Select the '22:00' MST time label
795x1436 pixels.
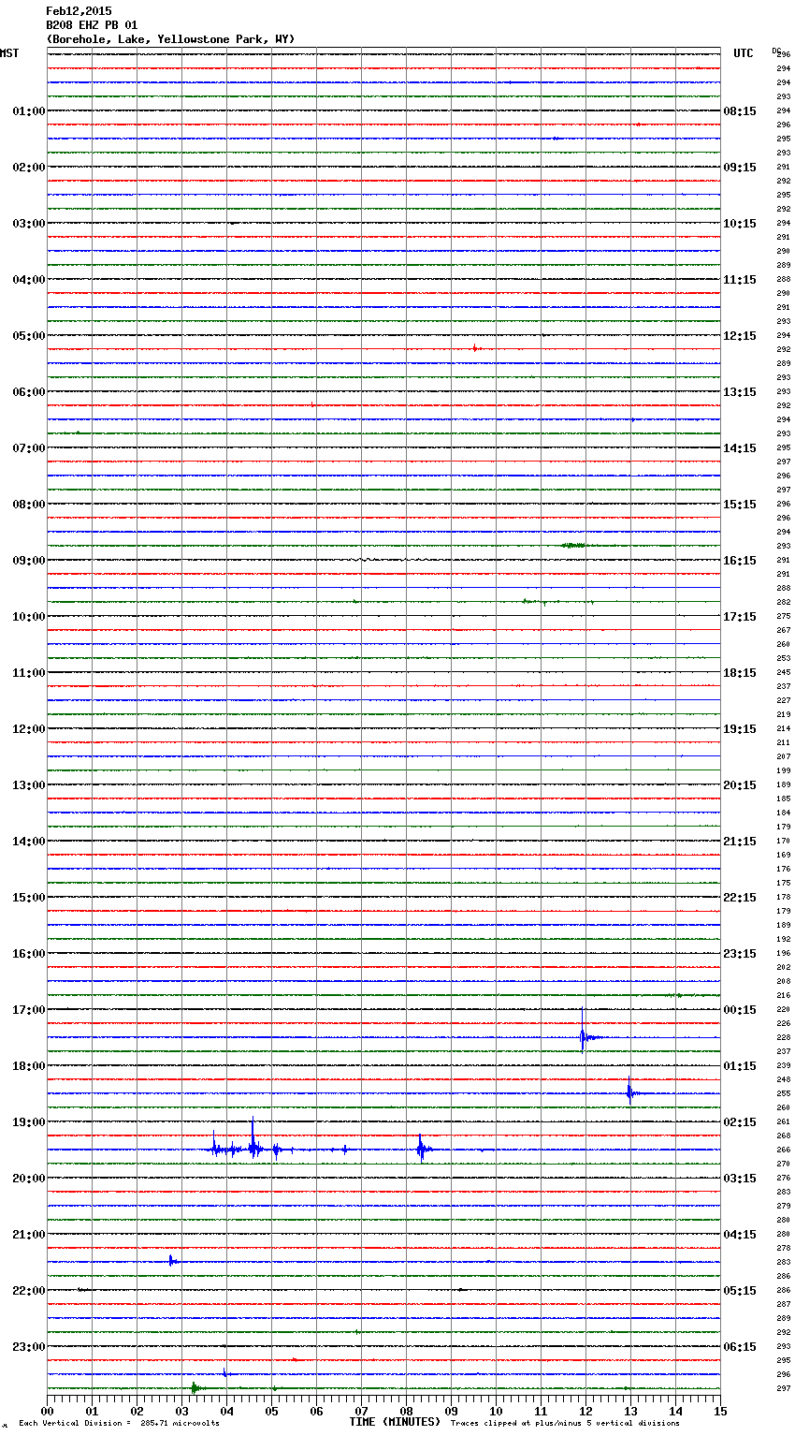click(x=29, y=1291)
